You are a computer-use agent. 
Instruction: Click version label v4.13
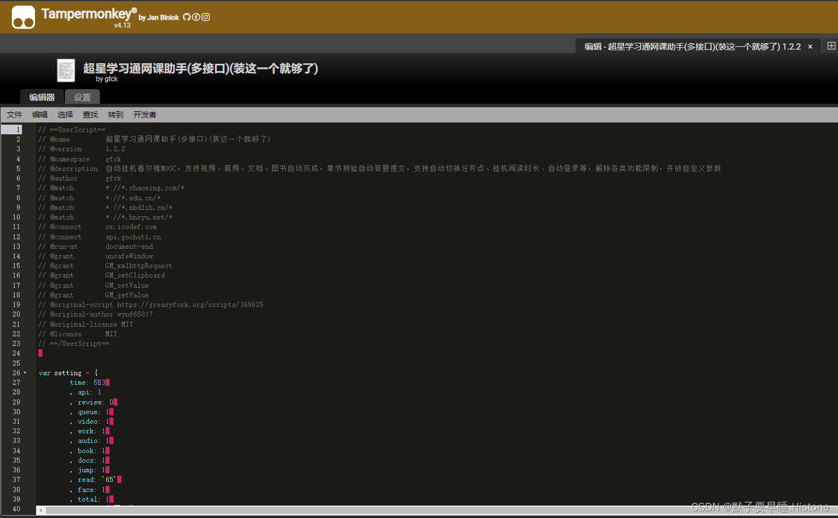[122, 25]
